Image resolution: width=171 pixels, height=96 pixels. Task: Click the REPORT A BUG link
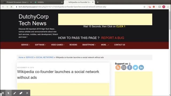pos(112,38)
